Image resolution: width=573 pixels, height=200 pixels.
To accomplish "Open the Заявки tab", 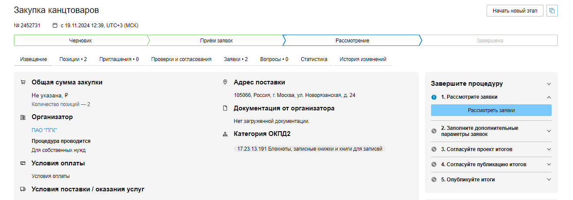I will pos(236,59).
